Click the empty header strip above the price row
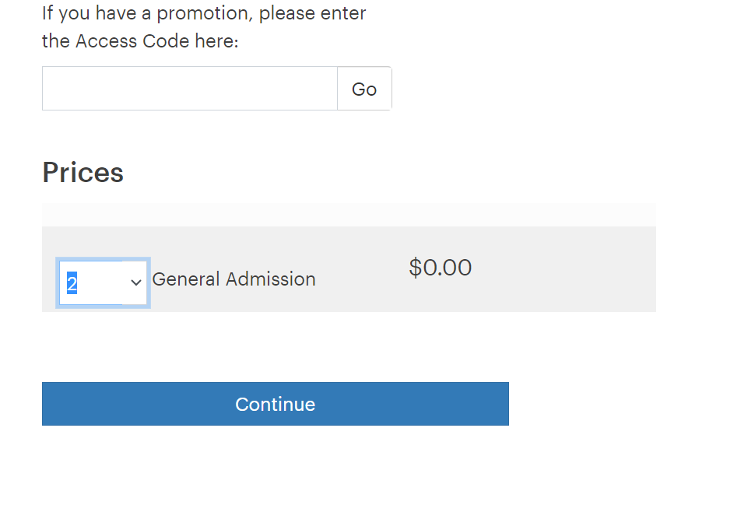 coord(349,215)
